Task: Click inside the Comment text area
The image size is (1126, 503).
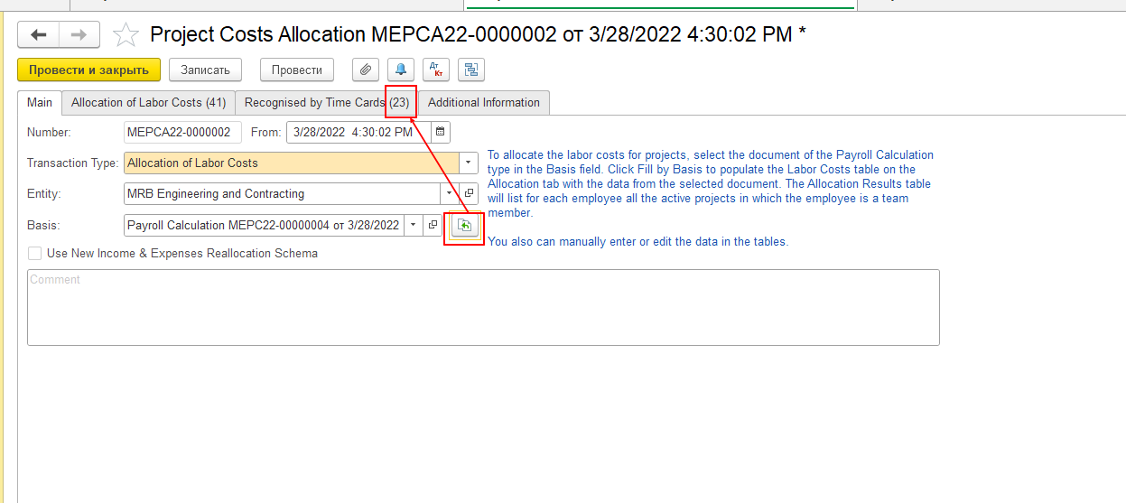Action: click(483, 307)
